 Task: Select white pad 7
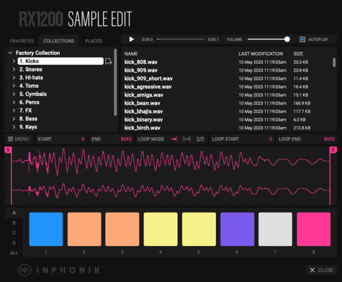coord(275,229)
